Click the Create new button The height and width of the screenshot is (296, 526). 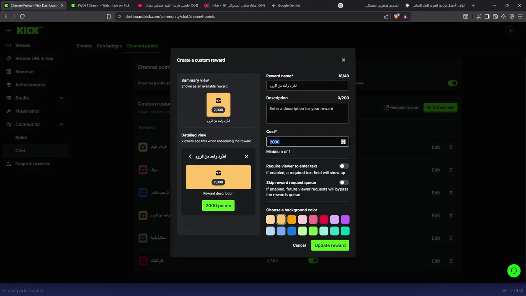[x=441, y=108]
